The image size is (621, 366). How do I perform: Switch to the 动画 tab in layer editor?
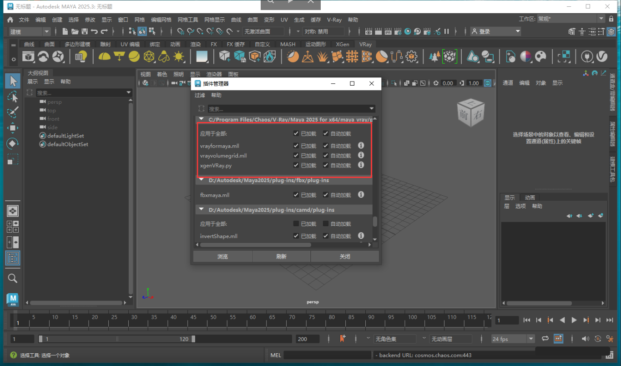[x=530, y=198]
